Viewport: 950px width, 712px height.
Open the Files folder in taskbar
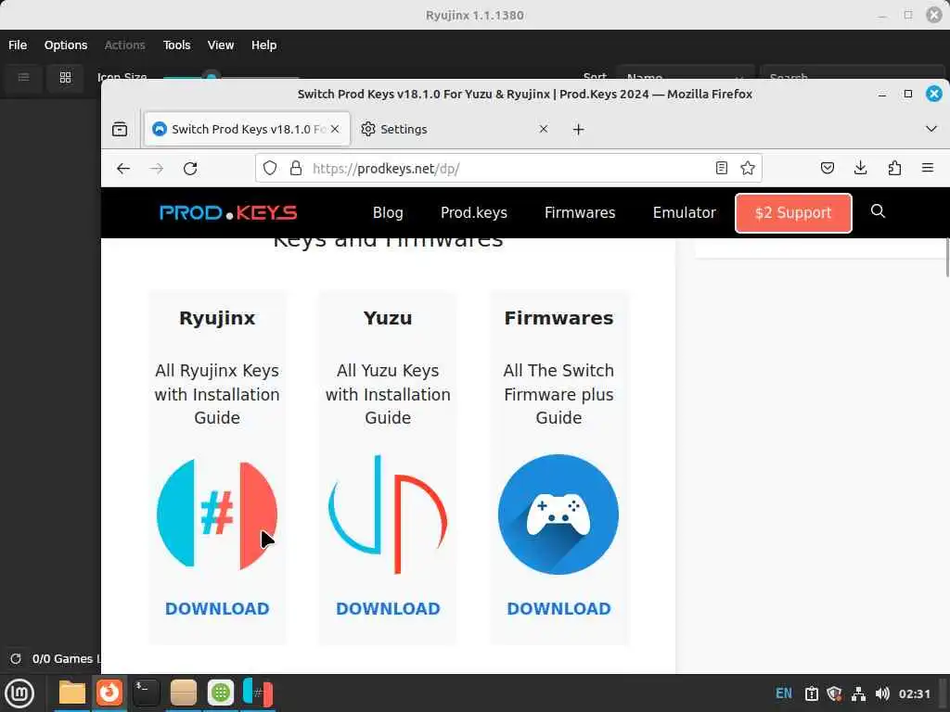click(x=72, y=693)
